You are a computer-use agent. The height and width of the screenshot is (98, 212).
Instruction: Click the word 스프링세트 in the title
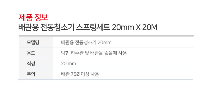[x=93, y=28]
